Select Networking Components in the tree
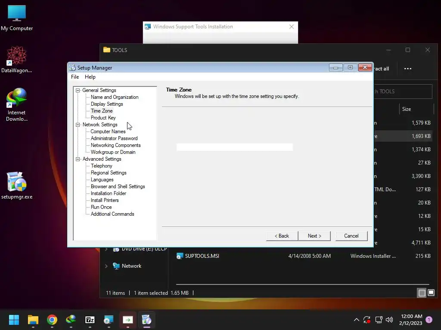The width and height of the screenshot is (441, 330). pyautogui.click(x=115, y=145)
